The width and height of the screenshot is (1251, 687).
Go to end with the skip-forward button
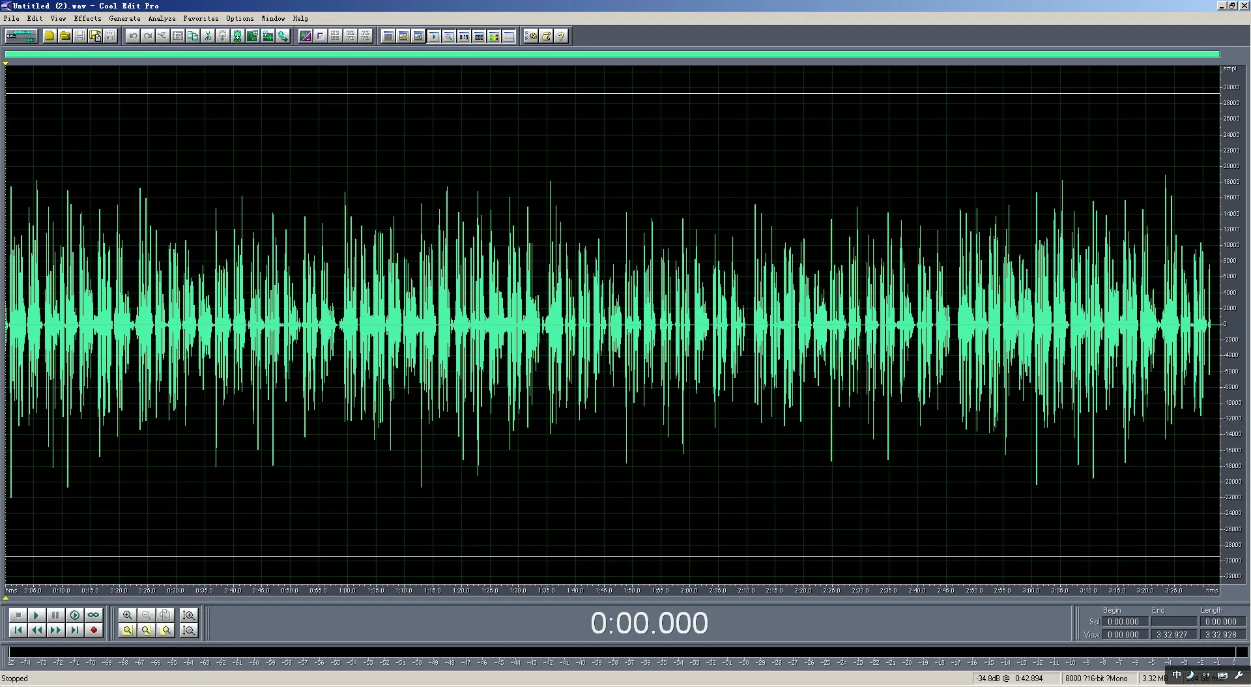[x=74, y=630]
